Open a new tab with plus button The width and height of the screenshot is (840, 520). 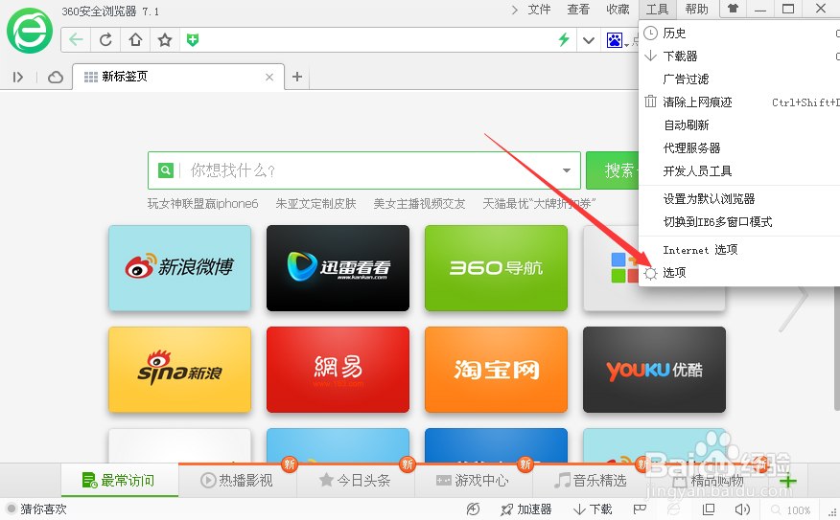tap(297, 77)
